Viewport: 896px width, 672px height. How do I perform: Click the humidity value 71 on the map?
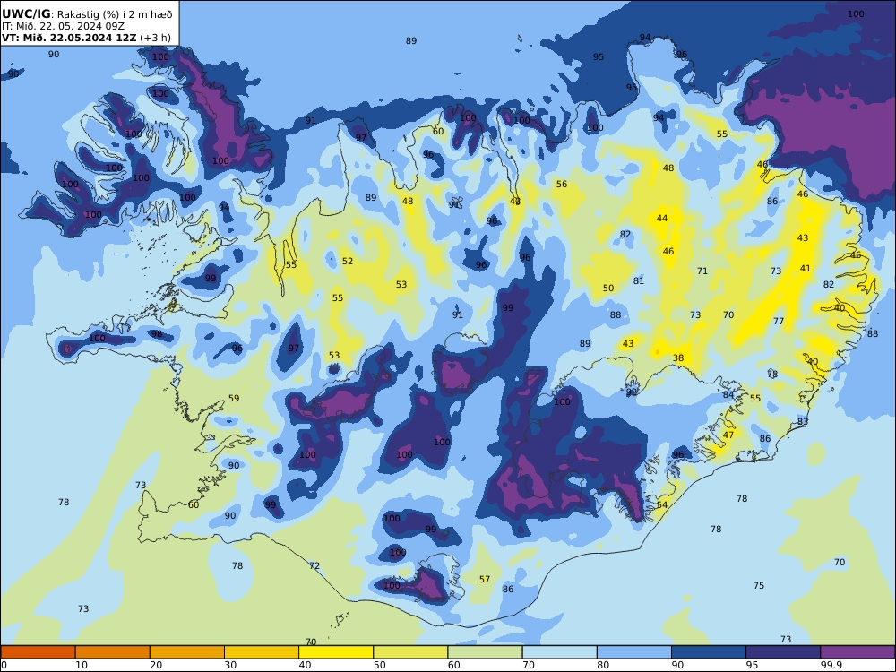702,271
